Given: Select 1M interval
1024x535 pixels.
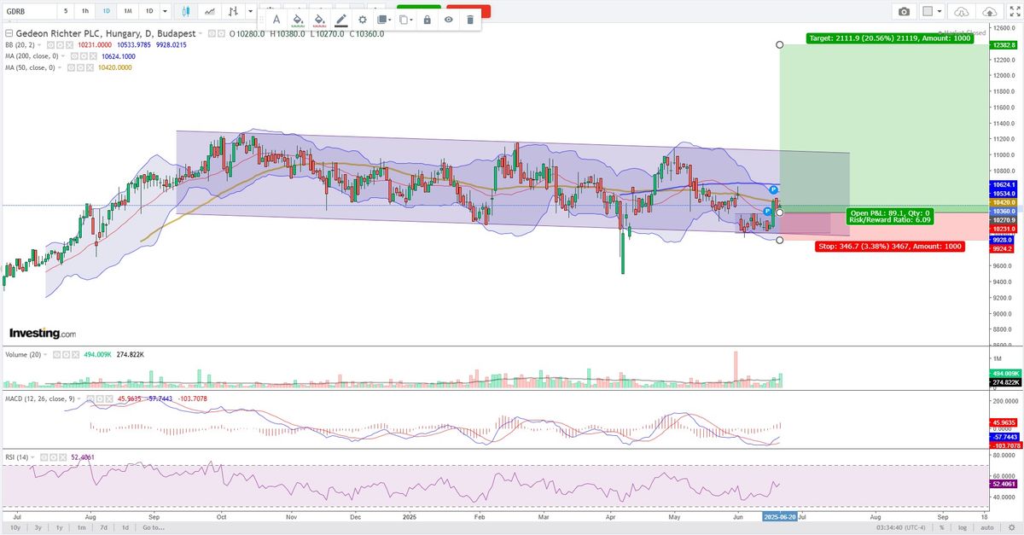Looking at the screenshot, I should (x=127, y=11).
